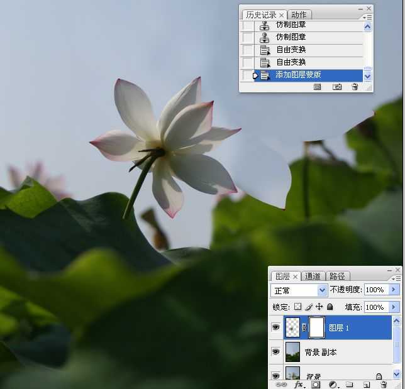Create new document from current state
This screenshot has height=389, width=405.
coord(318,87)
